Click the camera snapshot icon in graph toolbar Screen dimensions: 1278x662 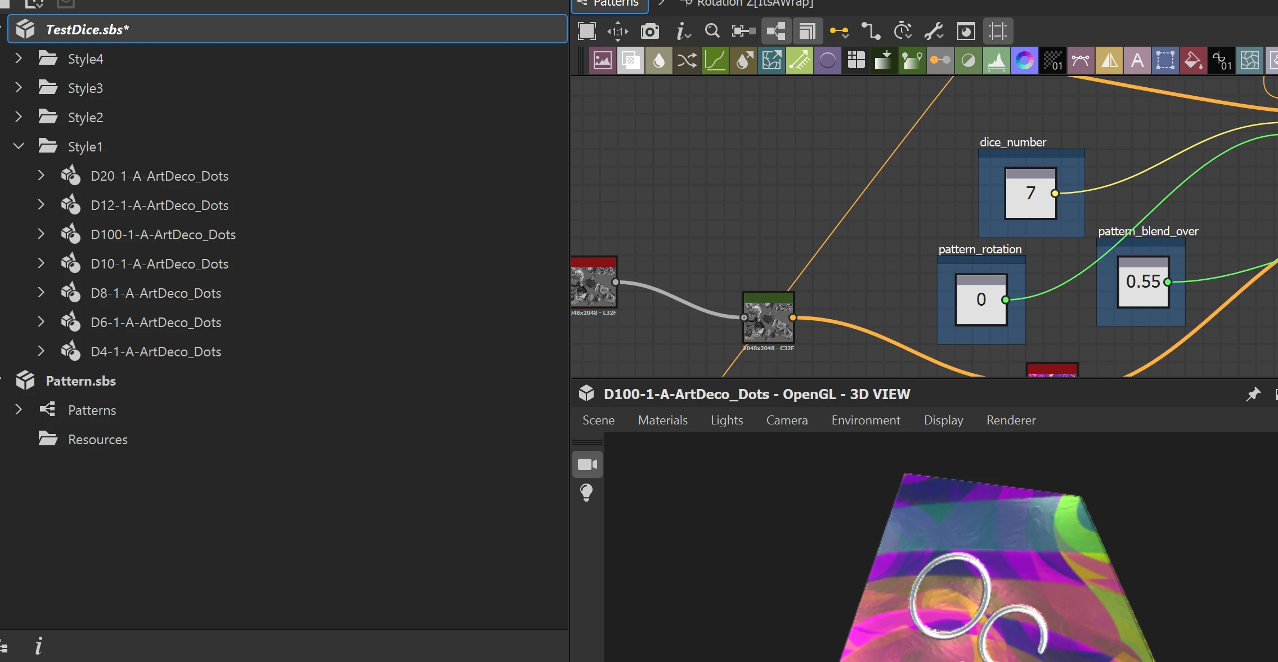pyautogui.click(x=650, y=31)
